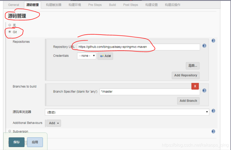Image resolution: width=231 pixels, height=150 pixels.
Task: Delete branch with red X button
Action: 195,86
